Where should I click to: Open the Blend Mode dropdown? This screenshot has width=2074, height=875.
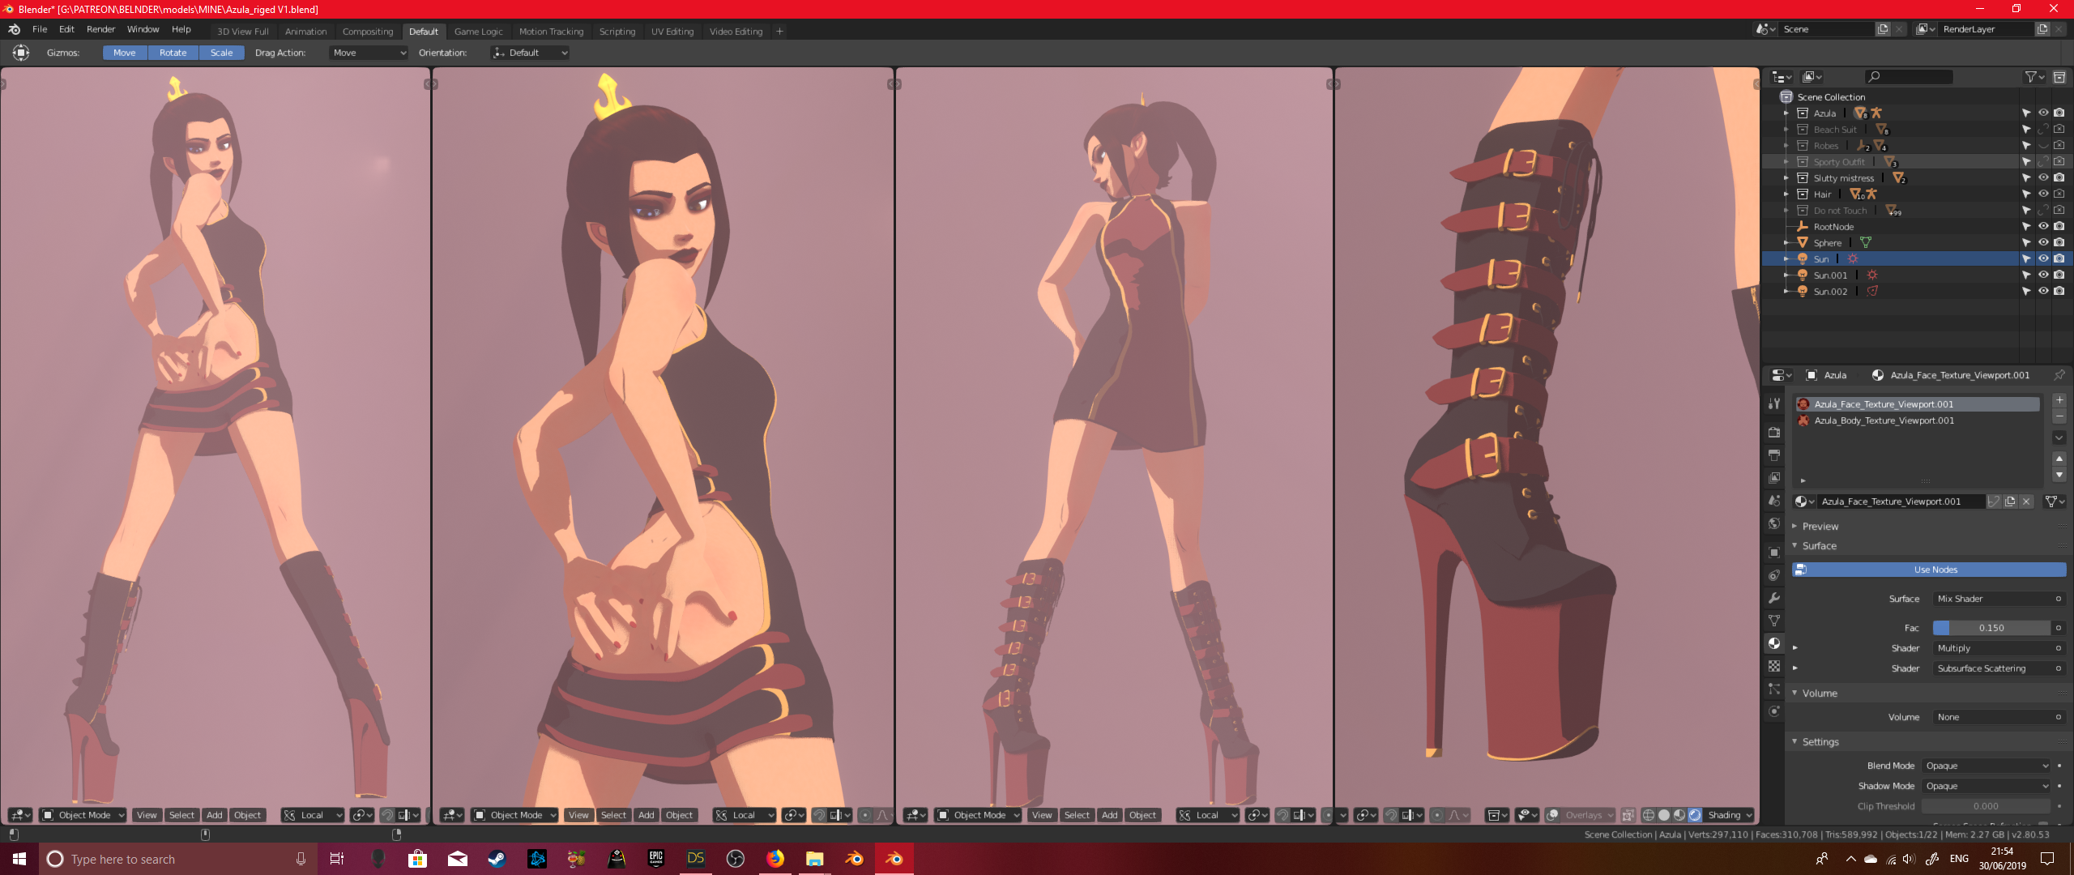pos(1987,766)
